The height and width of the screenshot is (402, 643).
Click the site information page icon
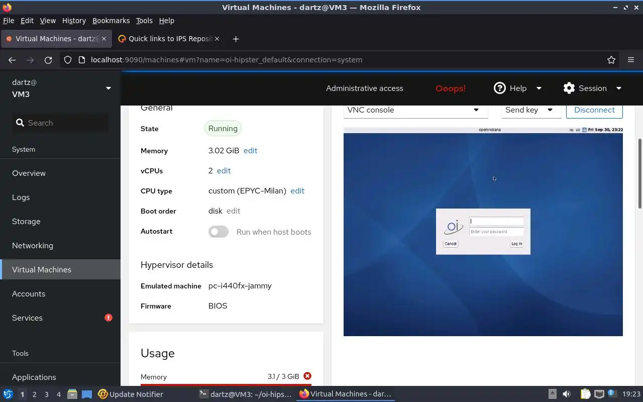click(x=82, y=60)
